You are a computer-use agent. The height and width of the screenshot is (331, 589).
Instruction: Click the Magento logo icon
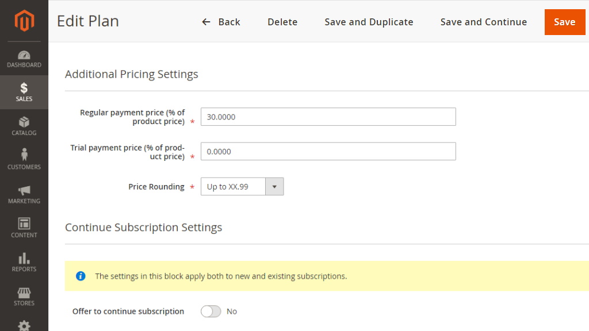point(24,21)
